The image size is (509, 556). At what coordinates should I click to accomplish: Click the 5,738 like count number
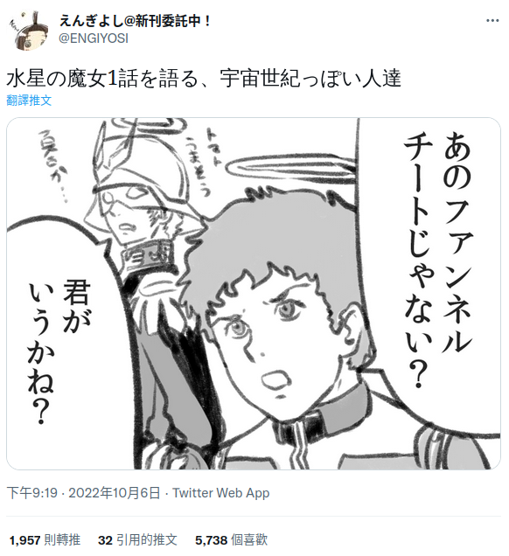click(211, 540)
